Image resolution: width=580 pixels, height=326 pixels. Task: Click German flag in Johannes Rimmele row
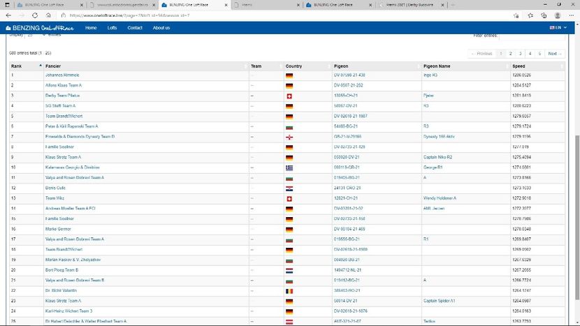(289, 75)
